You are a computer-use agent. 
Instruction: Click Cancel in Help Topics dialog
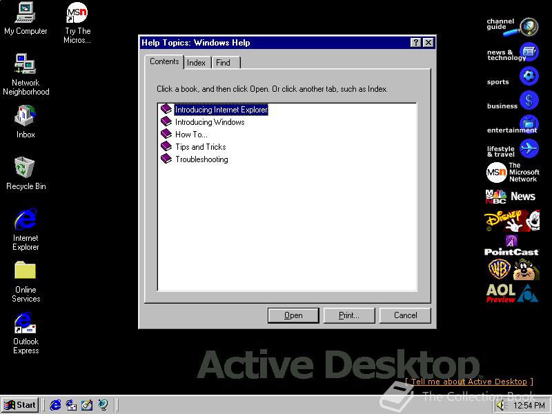click(405, 315)
